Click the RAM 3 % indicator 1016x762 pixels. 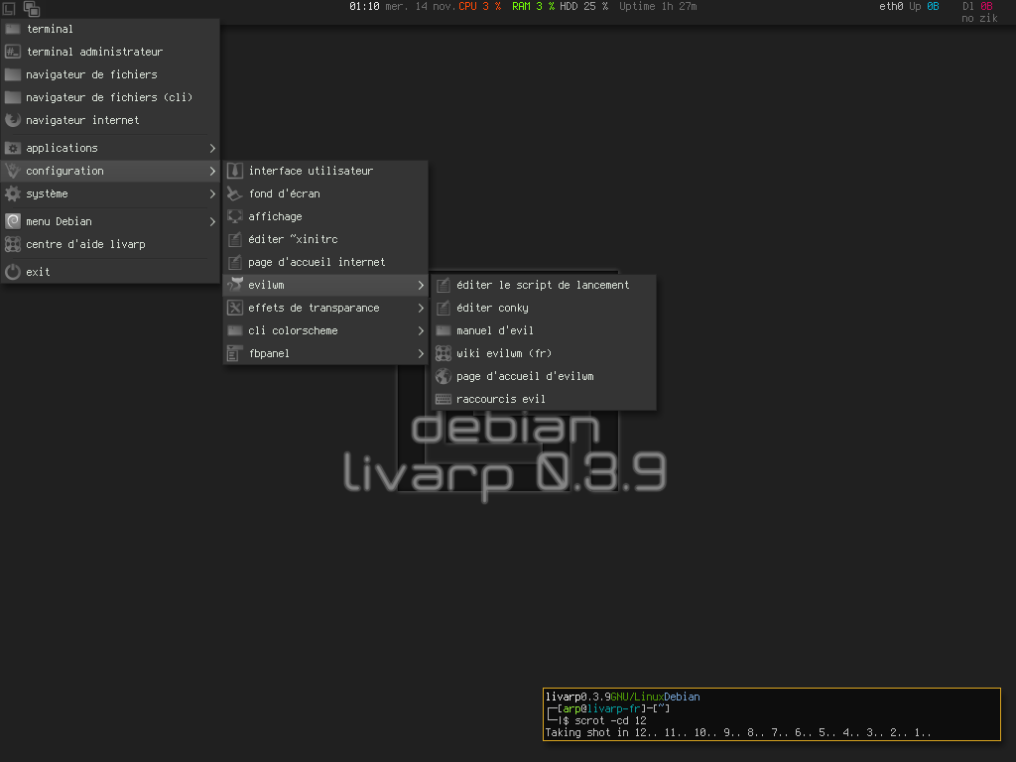click(533, 7)
